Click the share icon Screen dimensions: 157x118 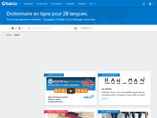click(x=144, y=4)
